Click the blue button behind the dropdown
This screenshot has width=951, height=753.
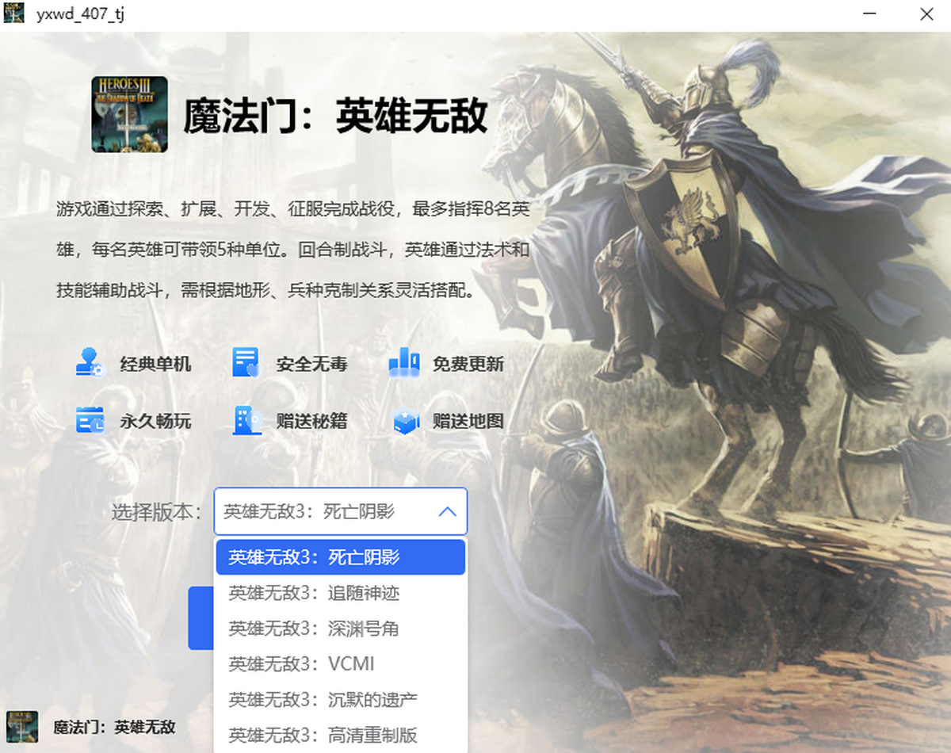(201, 618)
